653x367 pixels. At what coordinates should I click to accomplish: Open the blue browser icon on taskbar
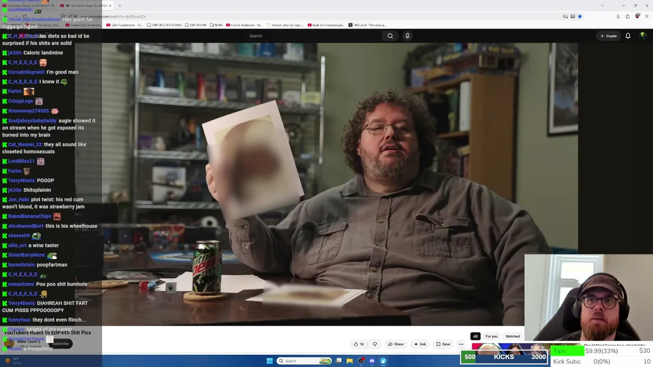(x=383, y=361)
